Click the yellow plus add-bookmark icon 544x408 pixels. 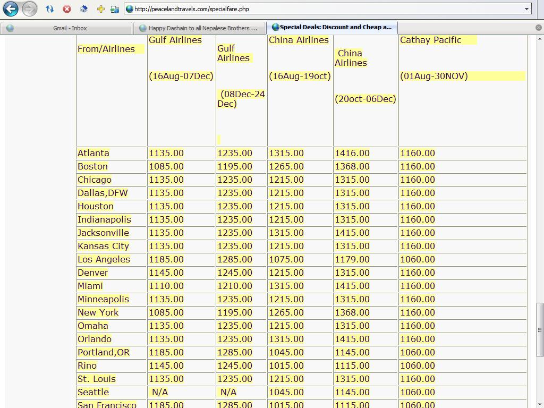[100, 9]
